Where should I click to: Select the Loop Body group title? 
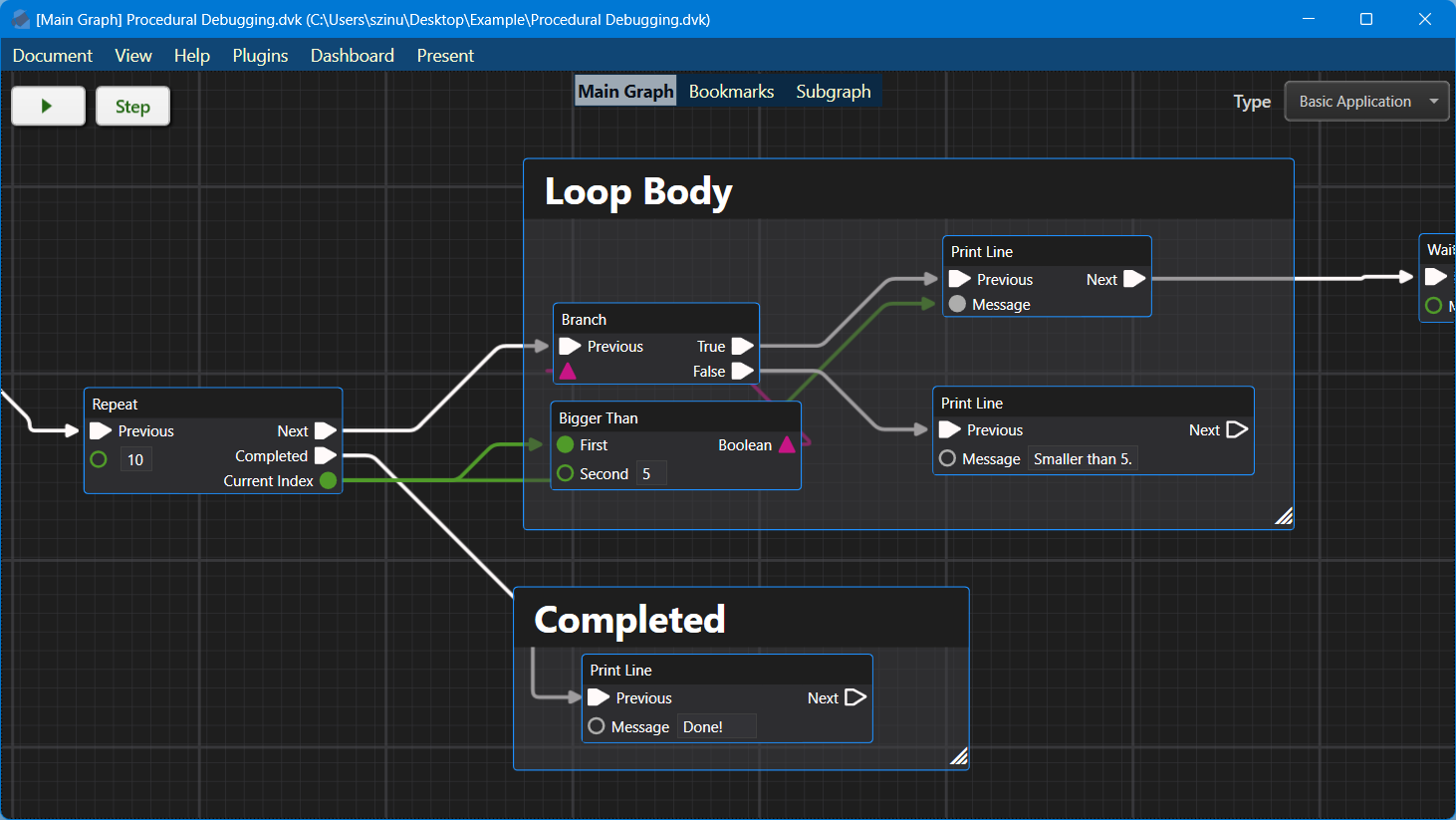638,191
